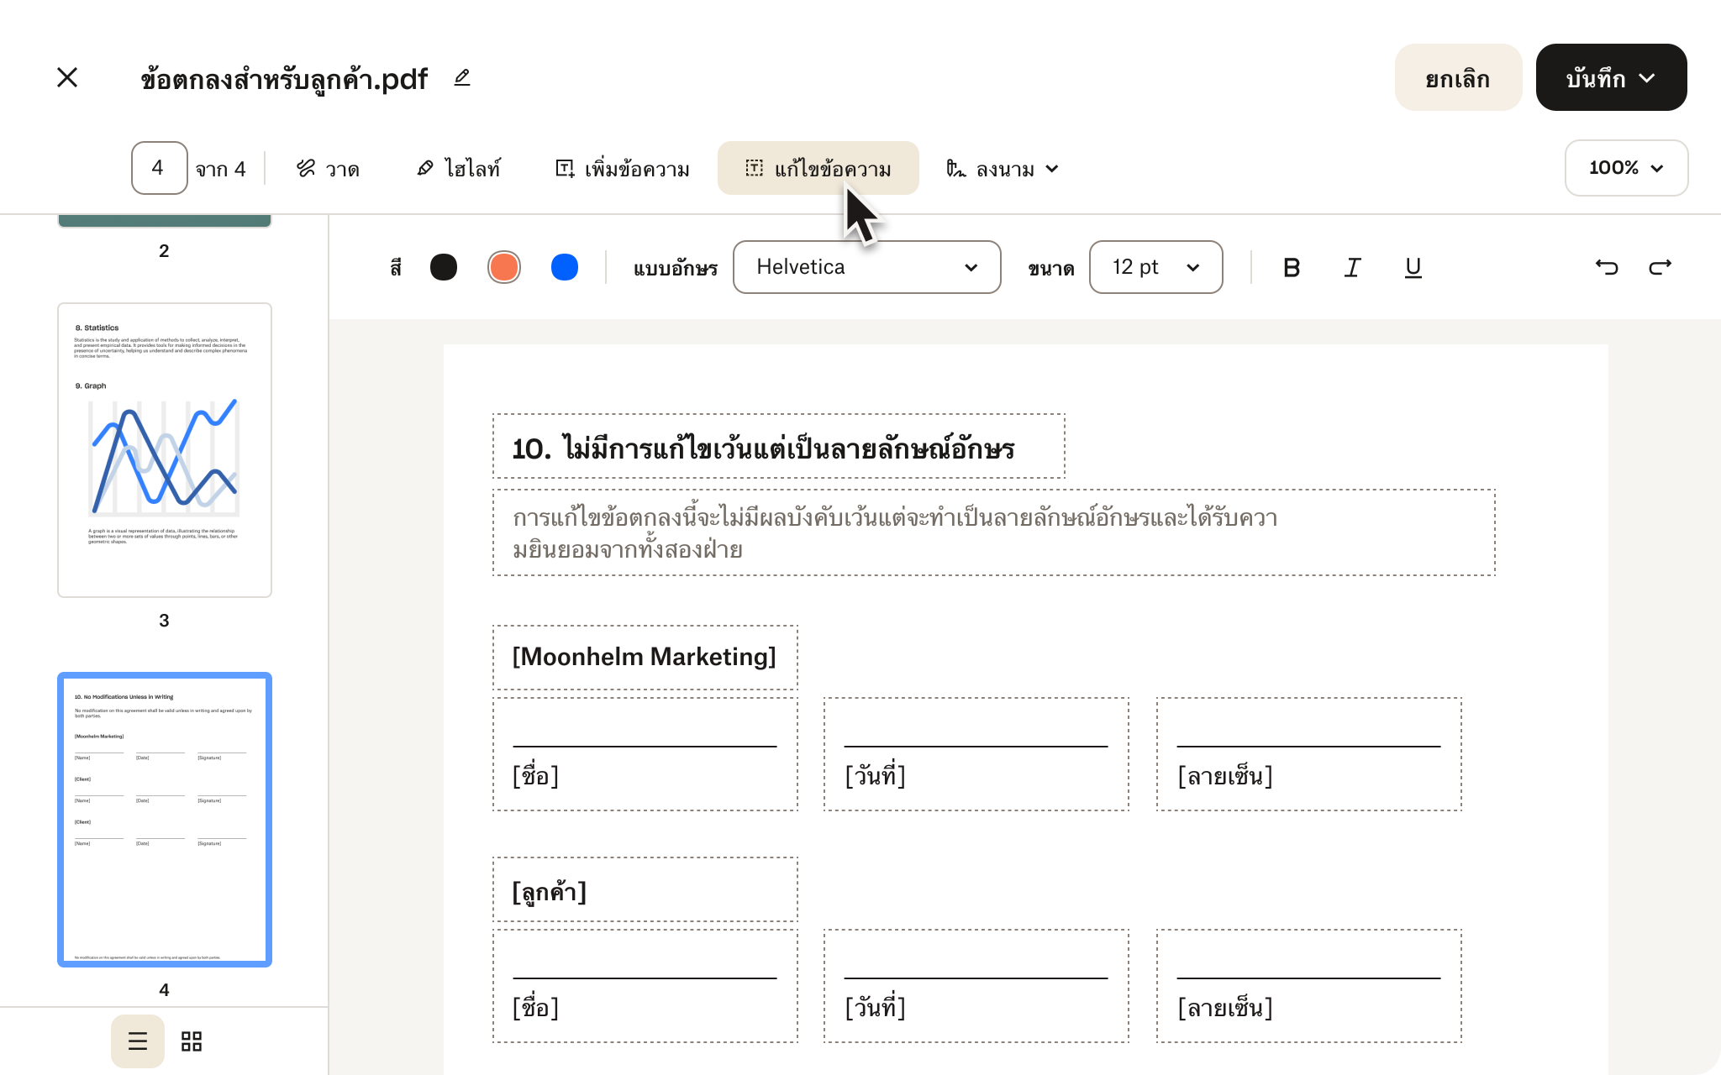The width and height of the screenshot is (1721, 1075).
Task: Click the [วันที่] box in Moonhelm Marketing row
Action: pos(976,754)
